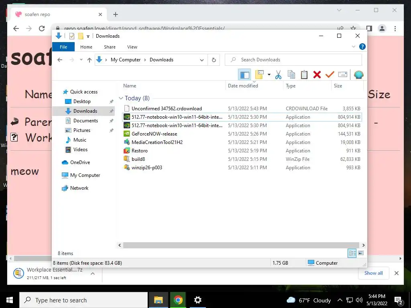Screen dimensions: 411x308
Task: Click the taskbar File Explorer icon
Action: (x=158, y=300)
